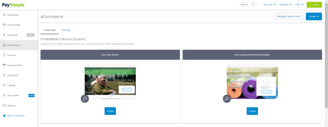Click the eCommerce page title
328x127 pixels.
coord(52,17)
